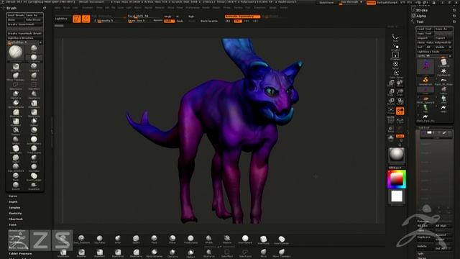Toggle the Z symmetry axis
Image resolution: width=460 pixels, height=259 pixels.
click(x=255, y=21)
